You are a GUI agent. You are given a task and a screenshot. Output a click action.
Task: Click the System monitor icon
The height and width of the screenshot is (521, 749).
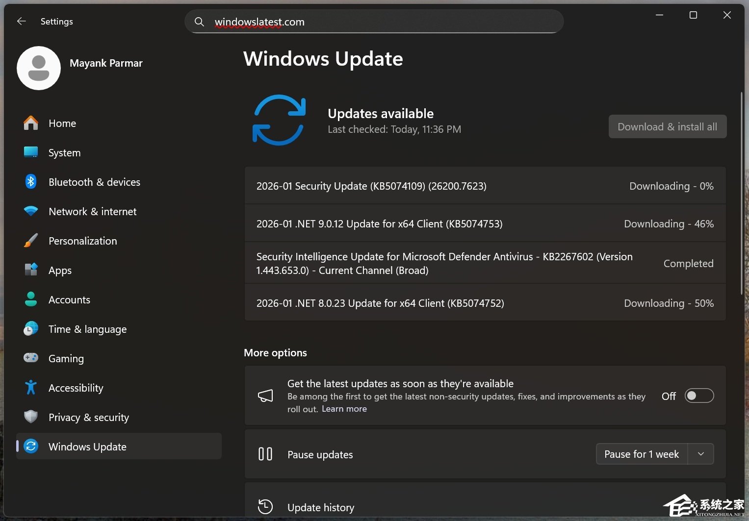point(31,152)
